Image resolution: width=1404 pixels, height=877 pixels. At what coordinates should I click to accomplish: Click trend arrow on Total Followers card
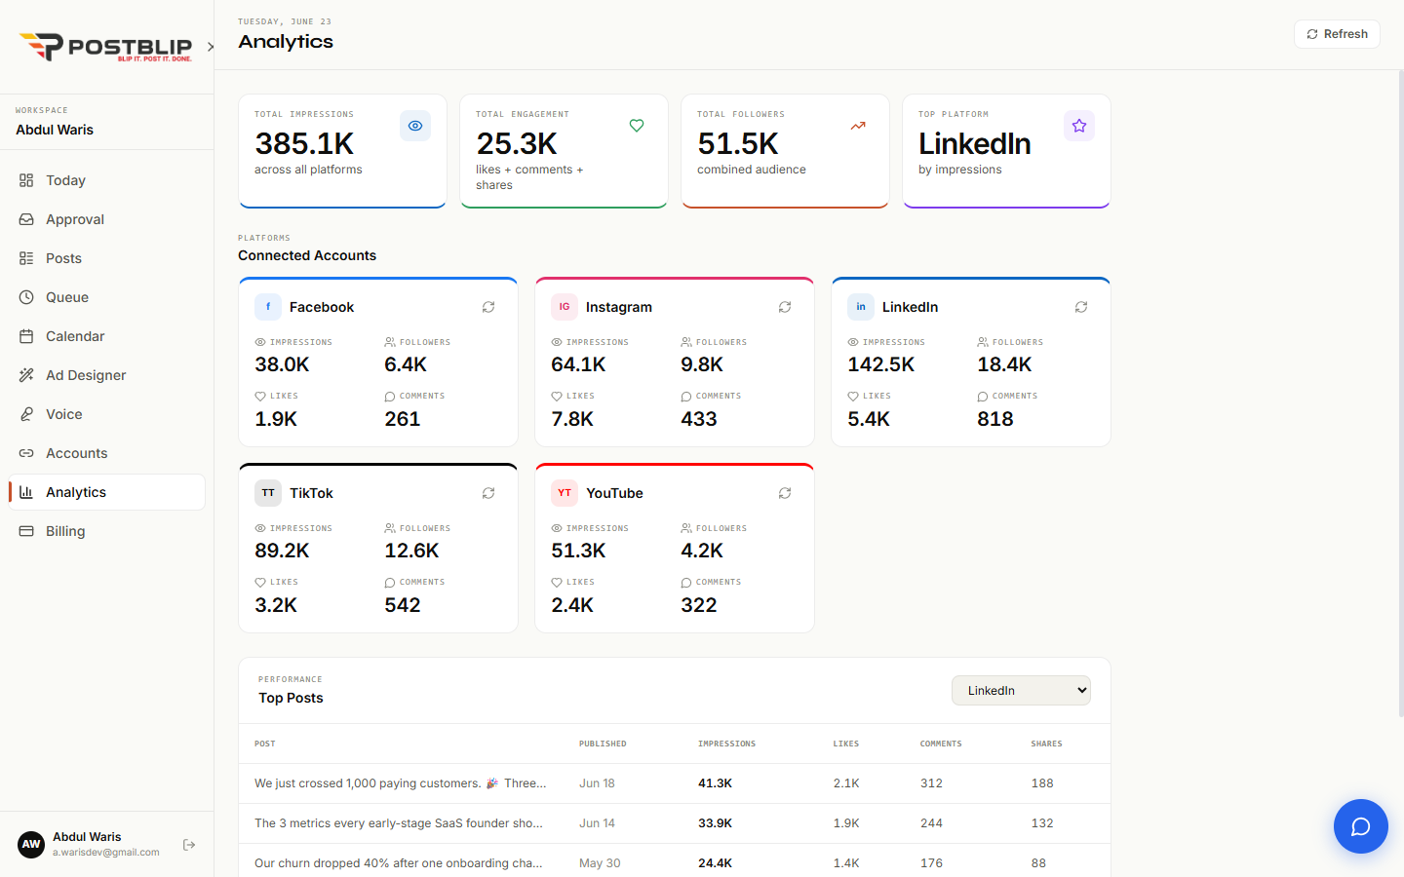click(858, 126)
